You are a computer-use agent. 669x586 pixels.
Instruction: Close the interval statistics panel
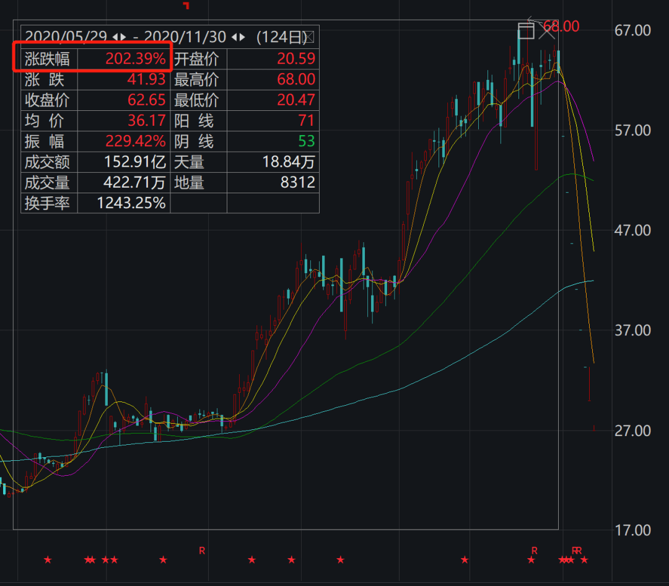point(309,38)
